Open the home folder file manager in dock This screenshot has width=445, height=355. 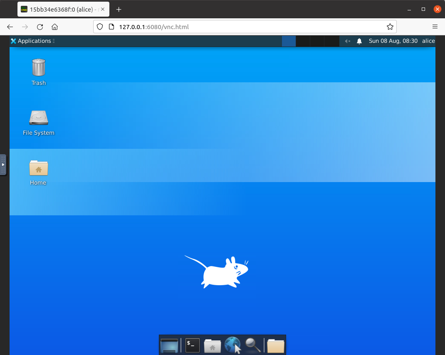pyautogui.click(x=213, y=345)
